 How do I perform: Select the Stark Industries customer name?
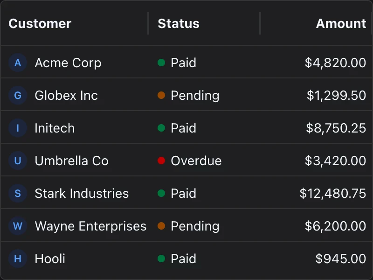tap(82, 193)
